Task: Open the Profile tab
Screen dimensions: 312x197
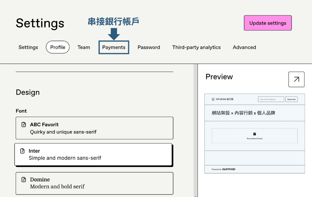Action: 58,47
